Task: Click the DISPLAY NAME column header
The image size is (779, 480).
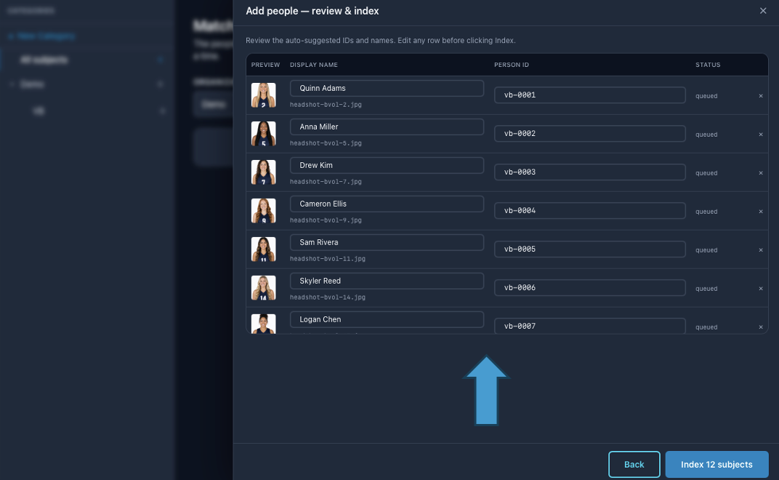Action: [x=313, y=65]
